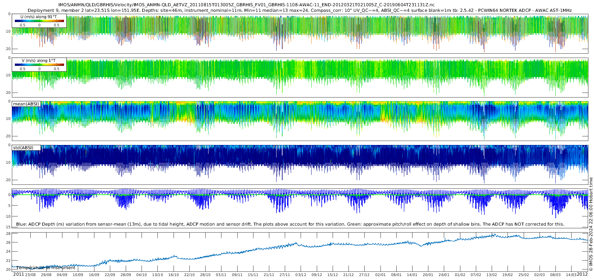Click the 2012 year label on time axis
The image size is (594, 280).
(x=582, y=274)
